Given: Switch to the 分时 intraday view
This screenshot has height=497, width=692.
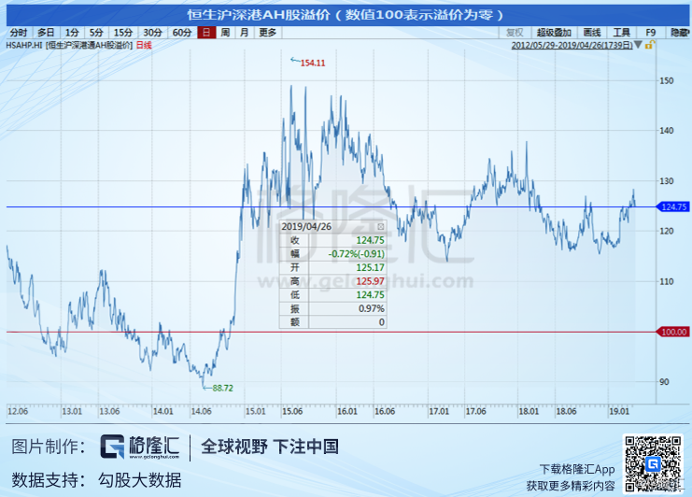Looking at the screenshot, I should click(x=19, y=33).
